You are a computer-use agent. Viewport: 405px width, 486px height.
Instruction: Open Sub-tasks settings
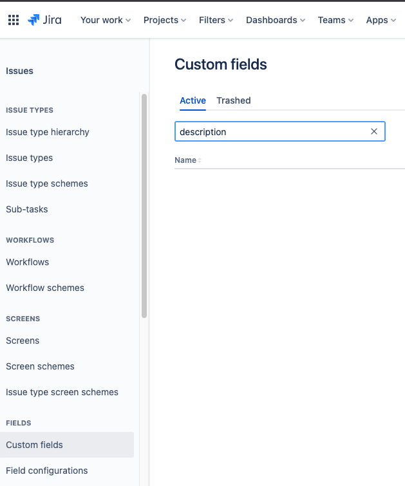(x=26, y=209)
